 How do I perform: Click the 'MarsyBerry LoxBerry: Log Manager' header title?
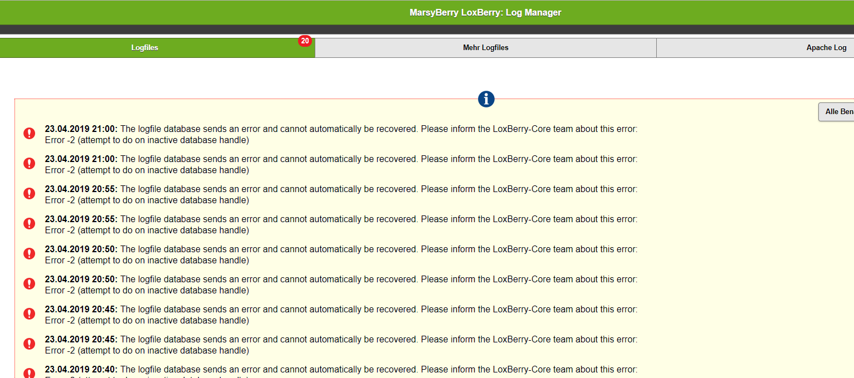point(485,12)
